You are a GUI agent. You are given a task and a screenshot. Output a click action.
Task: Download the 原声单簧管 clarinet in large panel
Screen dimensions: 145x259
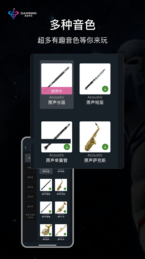[x=67, y=147]
